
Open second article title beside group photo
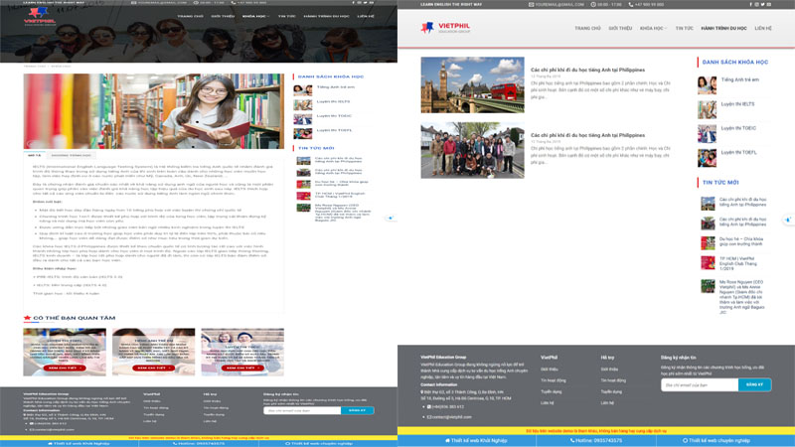587,135
